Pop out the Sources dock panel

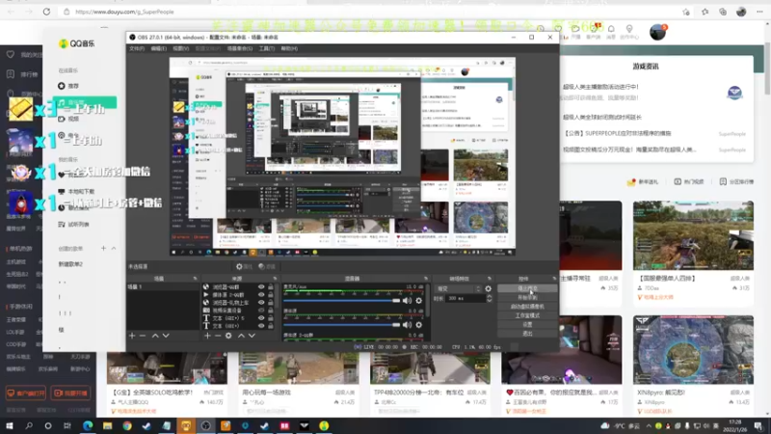click(x=275, y=279)
